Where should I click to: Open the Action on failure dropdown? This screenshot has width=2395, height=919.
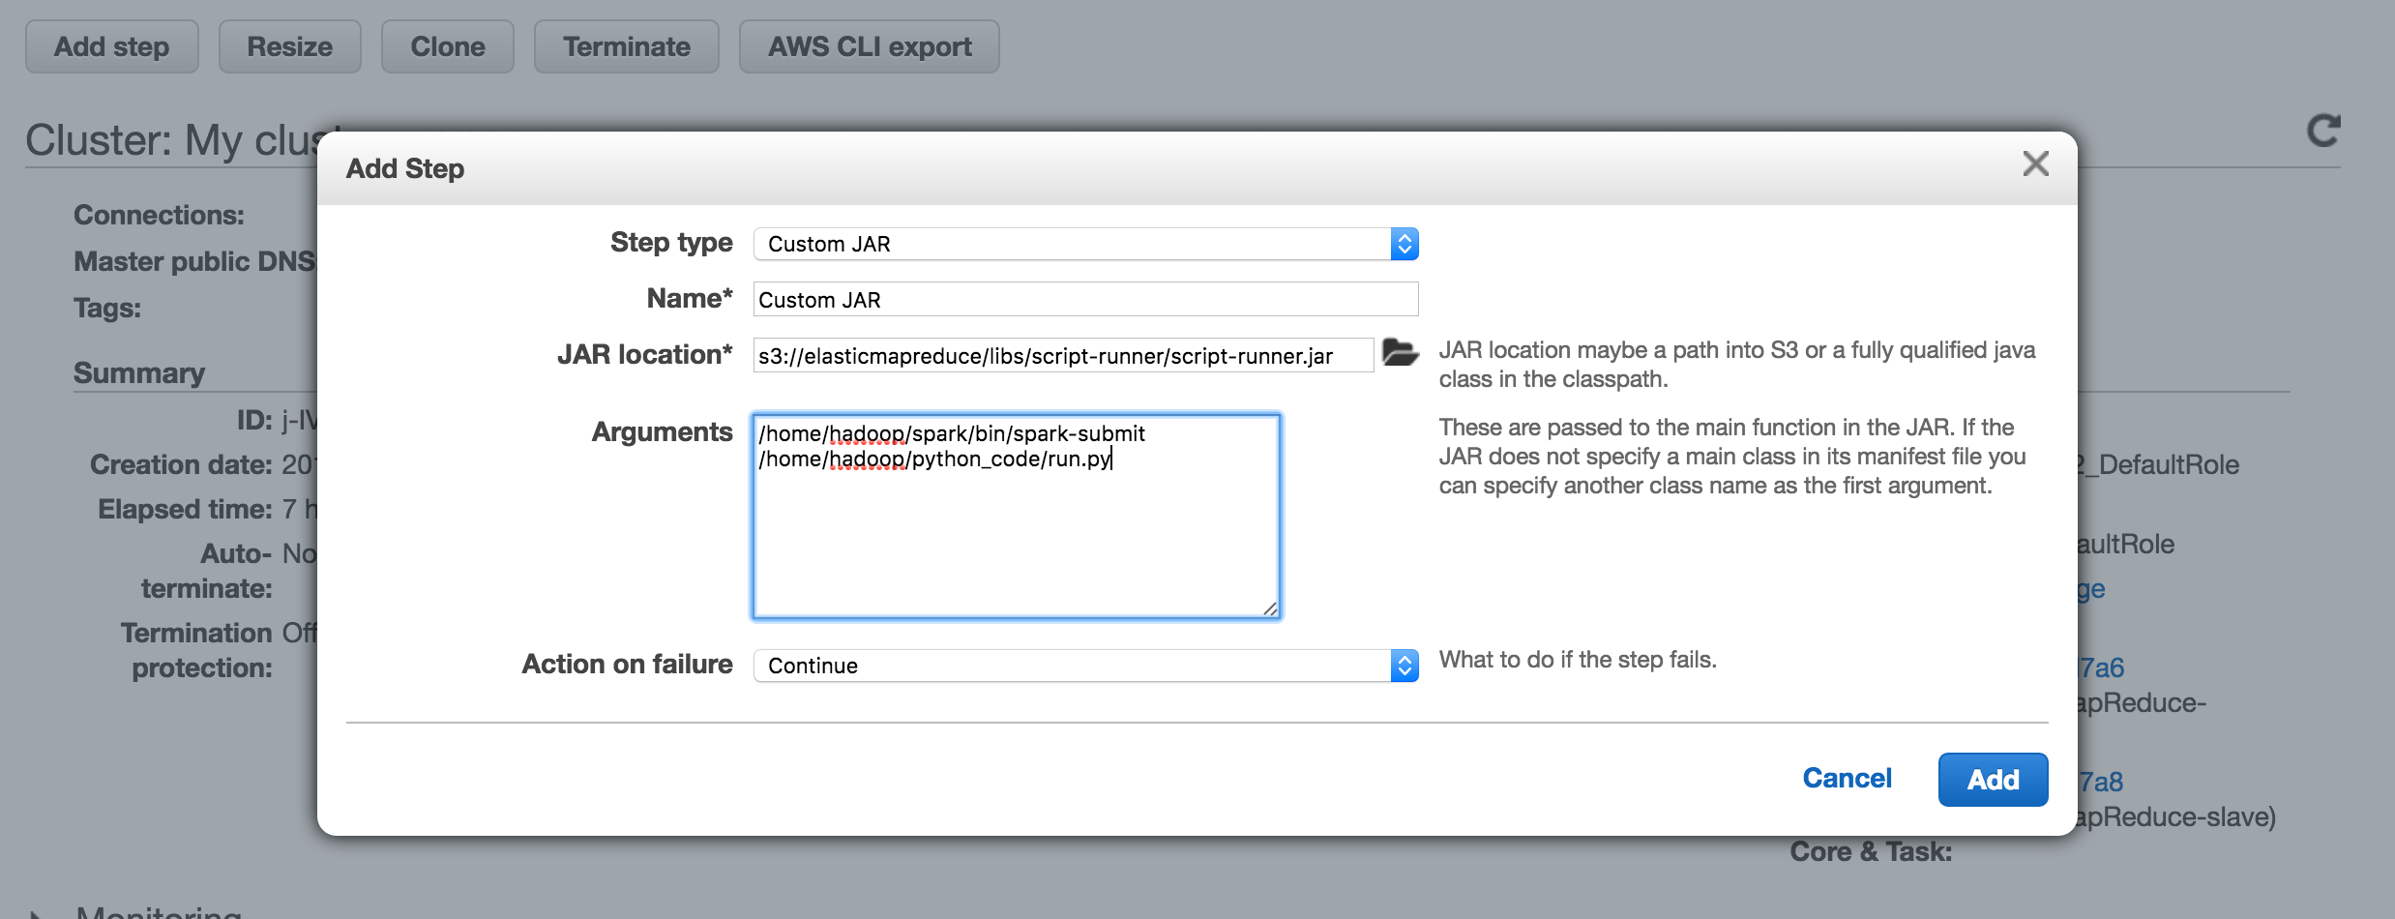pos(1083,666)
